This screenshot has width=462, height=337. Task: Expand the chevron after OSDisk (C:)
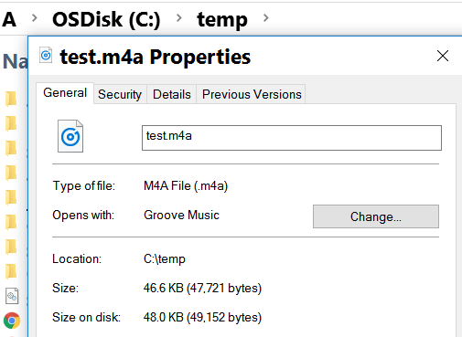click(x=179, y=18)
